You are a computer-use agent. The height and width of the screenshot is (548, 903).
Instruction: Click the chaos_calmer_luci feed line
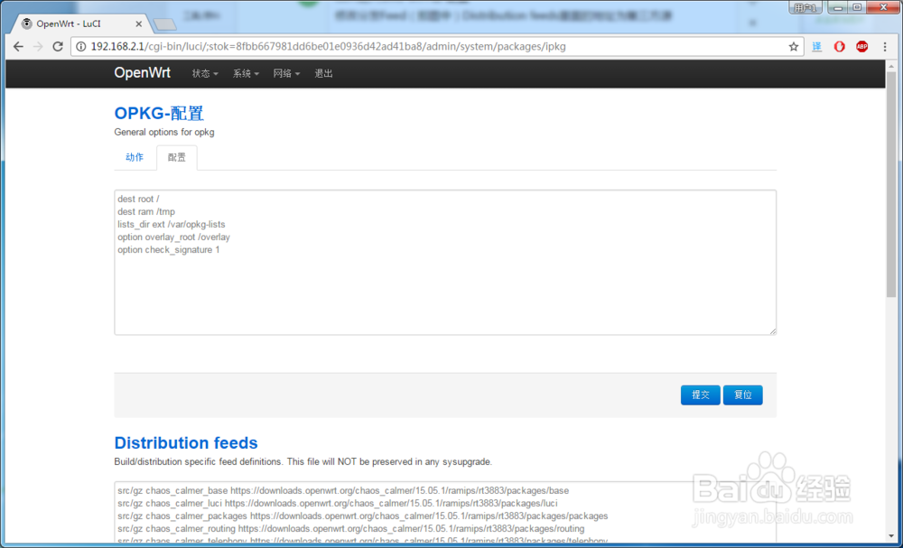[x=338, y=504]
